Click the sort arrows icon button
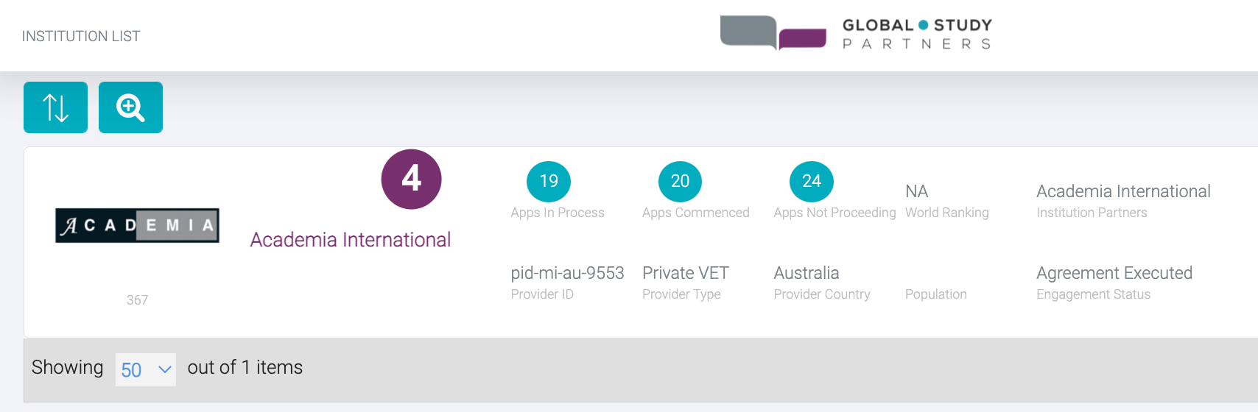The image size is (1258, 412). click(55, 107)
